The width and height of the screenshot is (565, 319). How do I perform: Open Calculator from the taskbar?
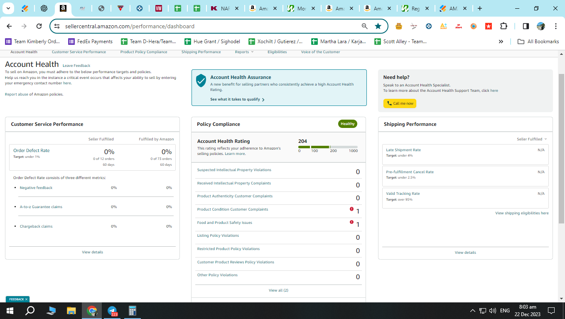[x=133, y=311]
